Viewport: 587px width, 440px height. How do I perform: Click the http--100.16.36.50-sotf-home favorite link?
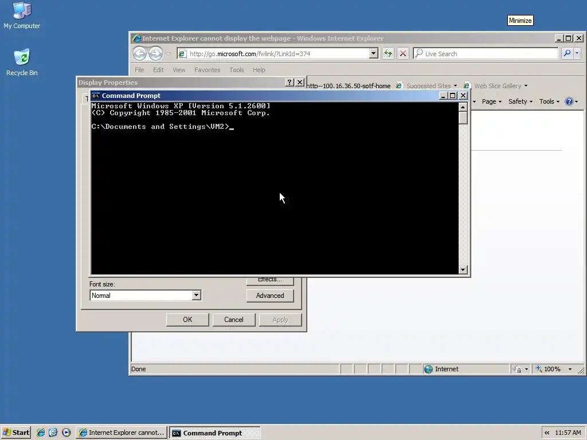tap(348, 86)
